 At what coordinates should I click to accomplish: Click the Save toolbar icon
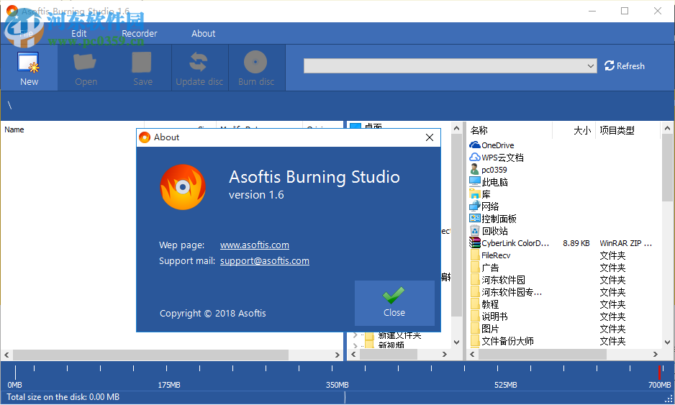pyautogui.click(x=142, y=68)
